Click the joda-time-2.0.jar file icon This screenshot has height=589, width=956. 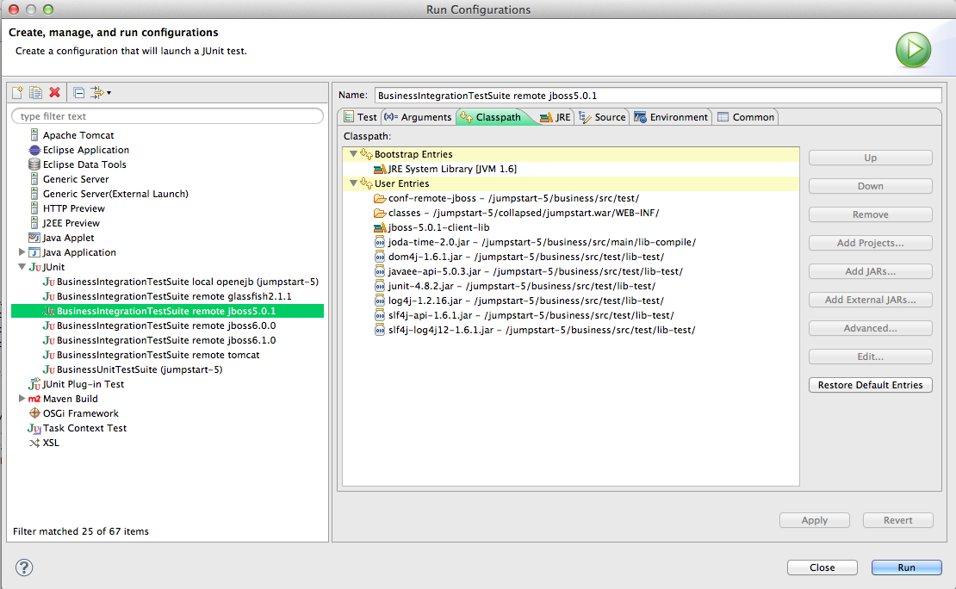tap(380, 242)
